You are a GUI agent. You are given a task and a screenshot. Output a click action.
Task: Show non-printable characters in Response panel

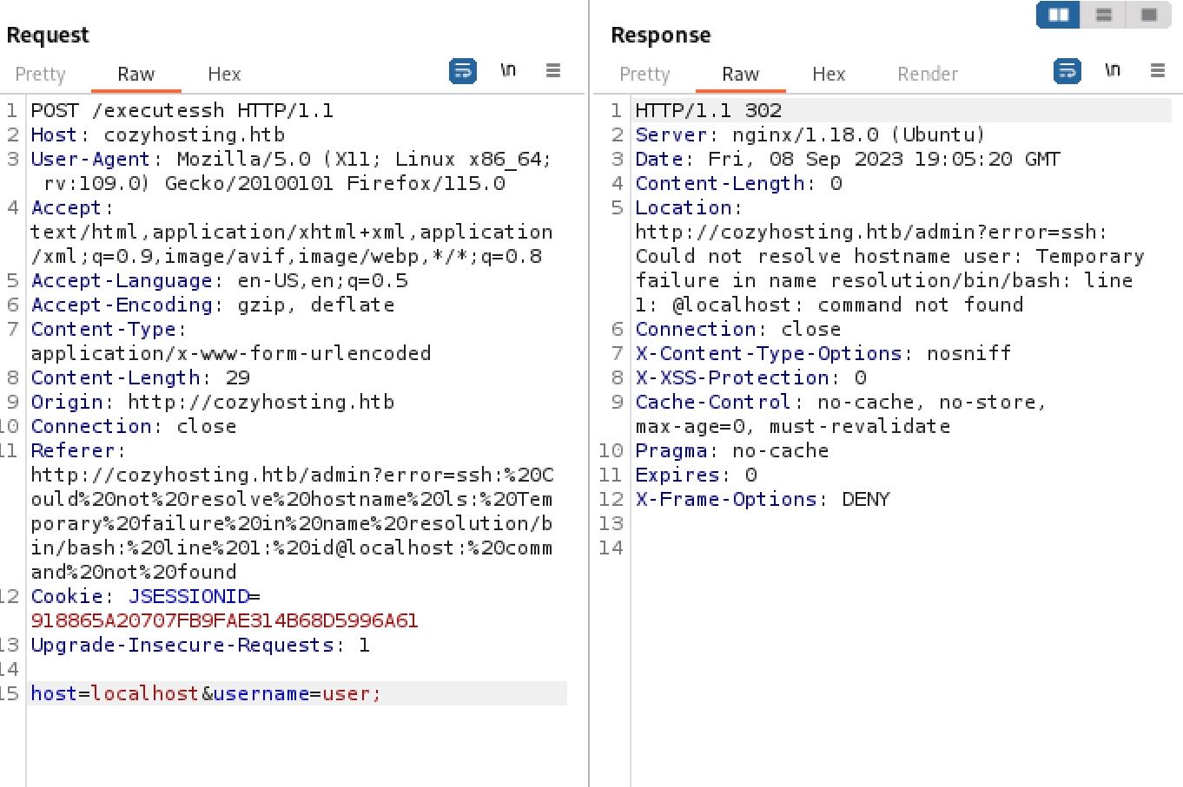(x=1113, y=71)
